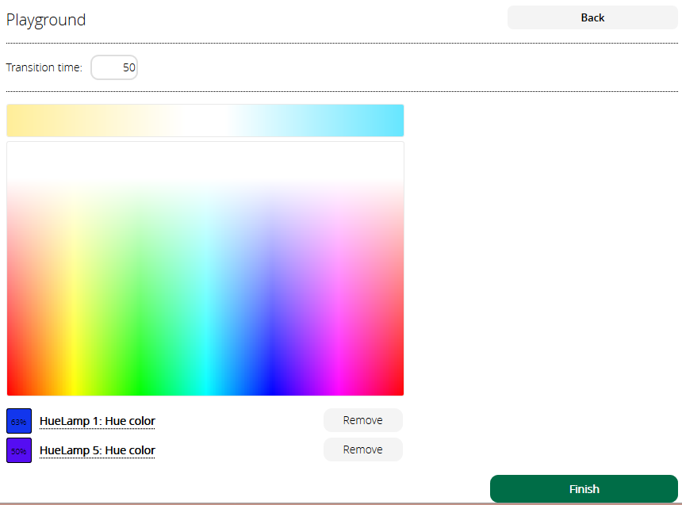
Task: Click the Transition time label
Action: [x=44, y=67]
